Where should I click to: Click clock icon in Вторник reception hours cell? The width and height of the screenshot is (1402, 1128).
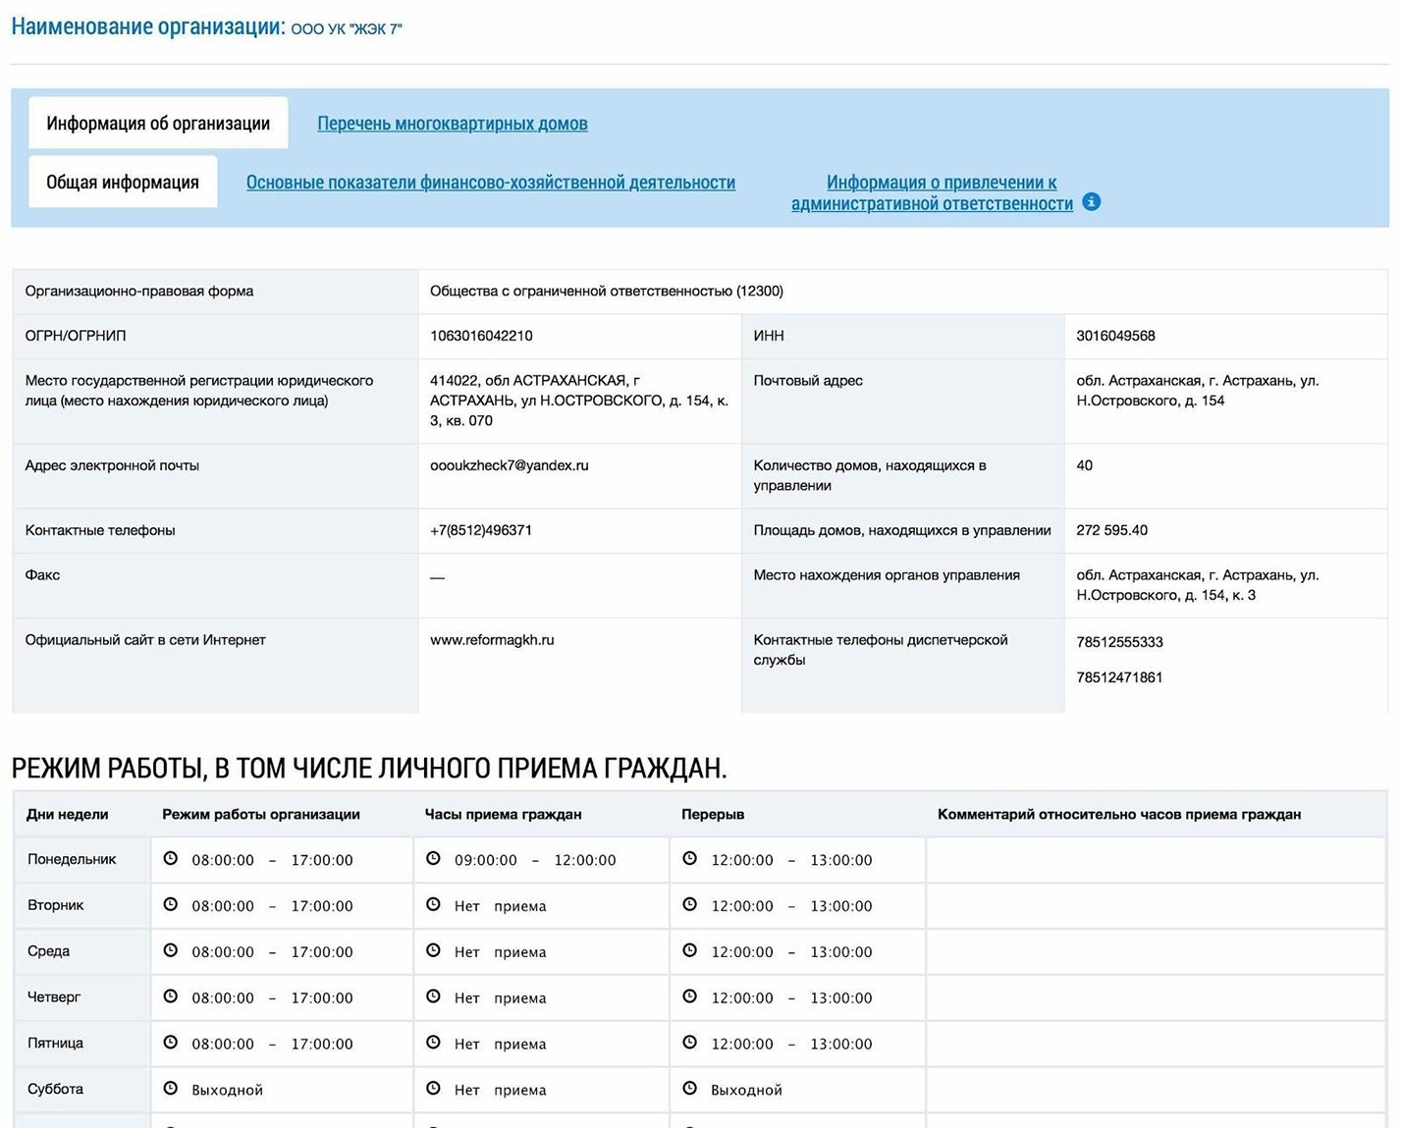coord(433,904)
